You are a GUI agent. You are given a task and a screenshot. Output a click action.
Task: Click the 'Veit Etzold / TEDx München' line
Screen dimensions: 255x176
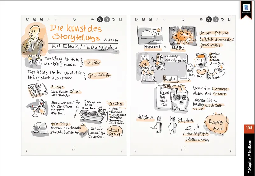84,46
